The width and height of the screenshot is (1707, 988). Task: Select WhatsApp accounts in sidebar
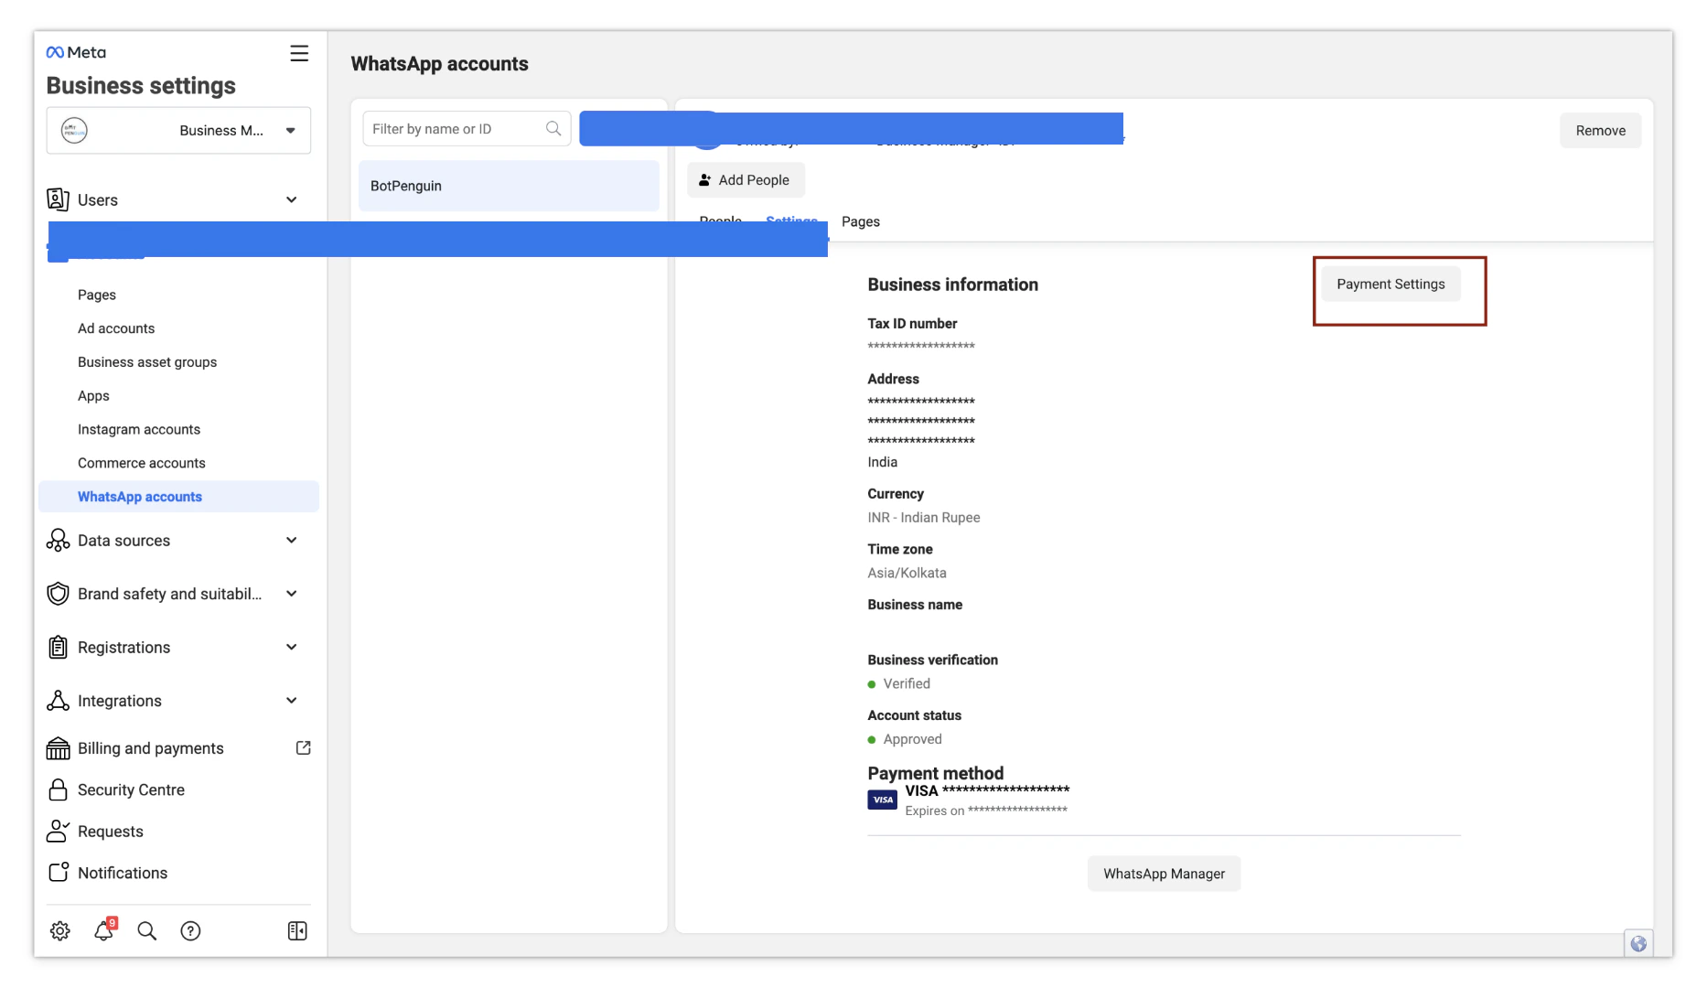pyautogui.click(x=178, y=497)
